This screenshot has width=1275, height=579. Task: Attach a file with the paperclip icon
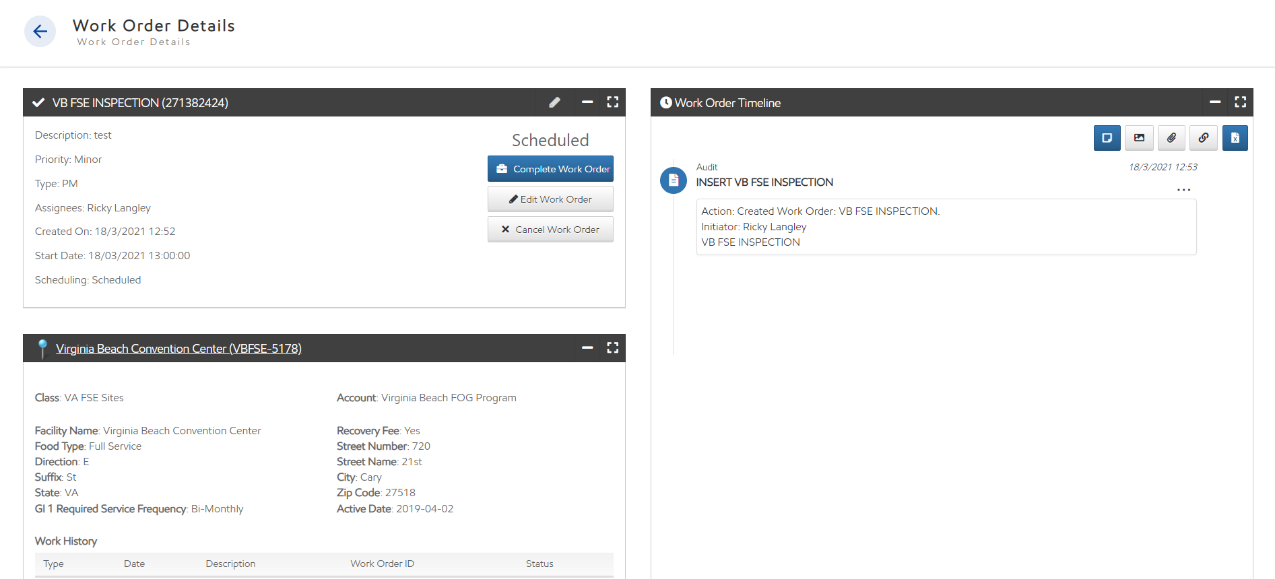click(x=1171, y=138)
